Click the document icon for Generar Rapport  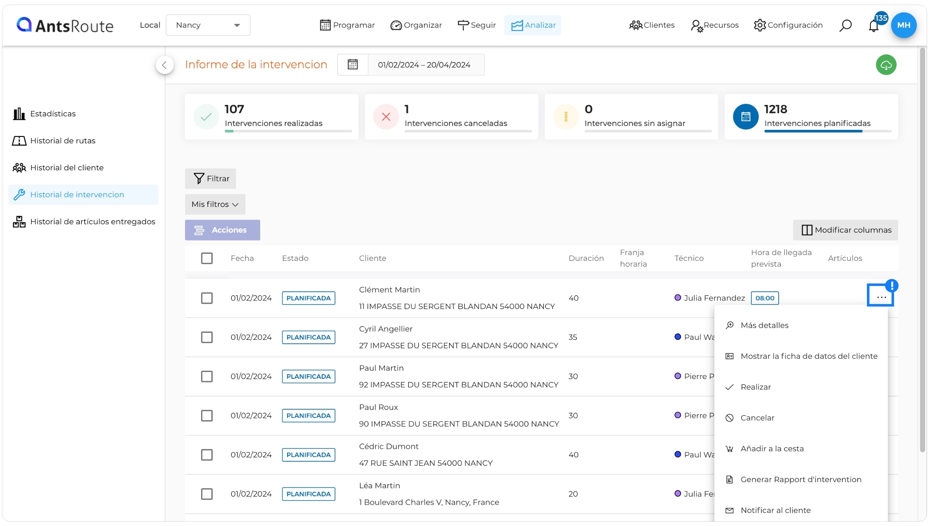[x=729, y=479]
